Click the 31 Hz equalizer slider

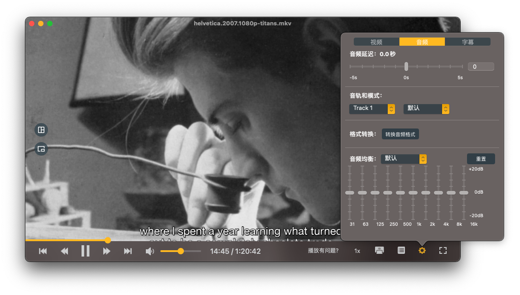[350, 193]
